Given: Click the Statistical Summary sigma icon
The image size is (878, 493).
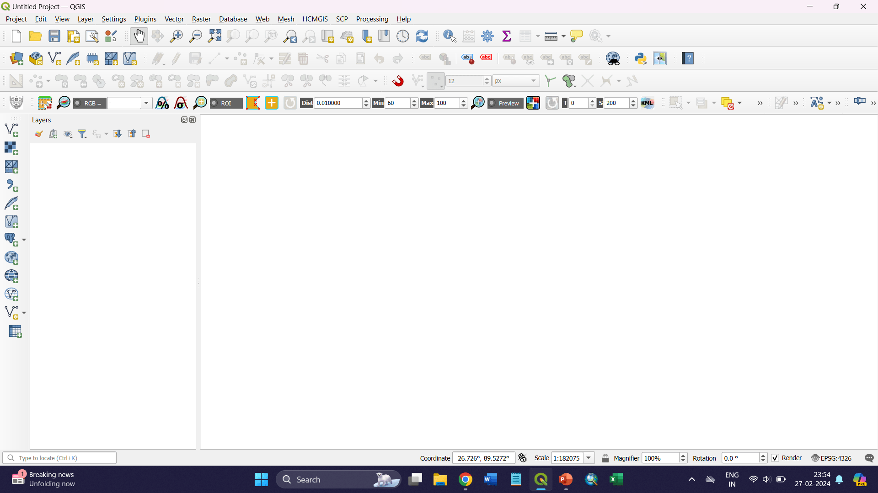Looking at the screenshot, I should pyautogui.click(x=507, y=36).
